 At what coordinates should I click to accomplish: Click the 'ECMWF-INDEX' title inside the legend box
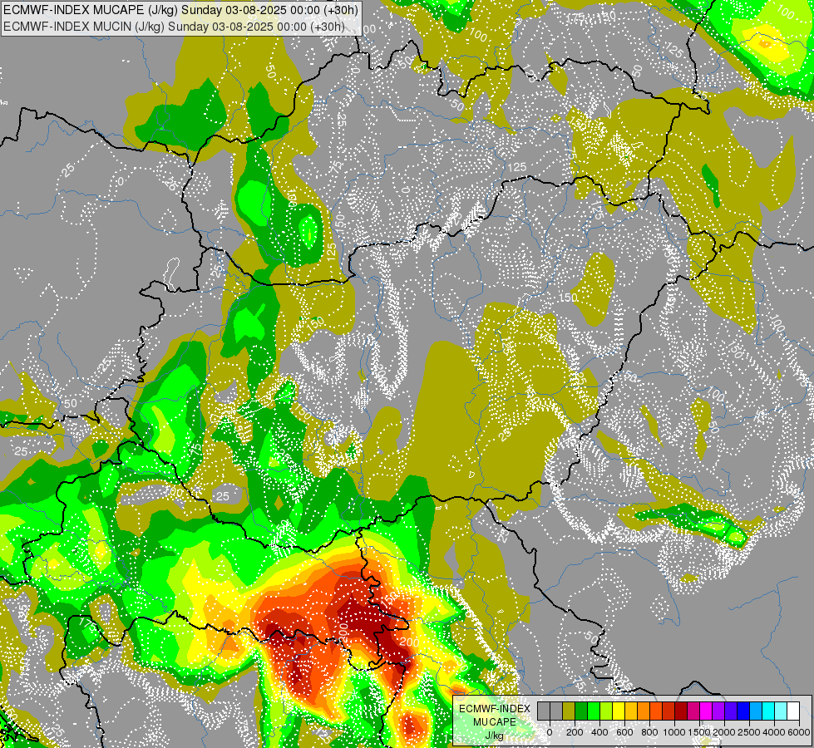click(x=495, y=709)
